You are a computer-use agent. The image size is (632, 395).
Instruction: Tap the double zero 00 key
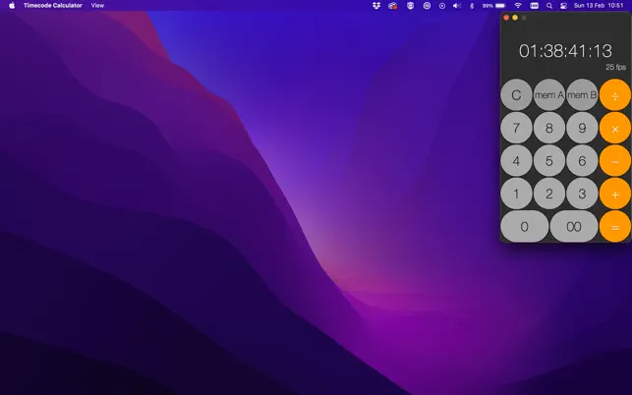574,227
